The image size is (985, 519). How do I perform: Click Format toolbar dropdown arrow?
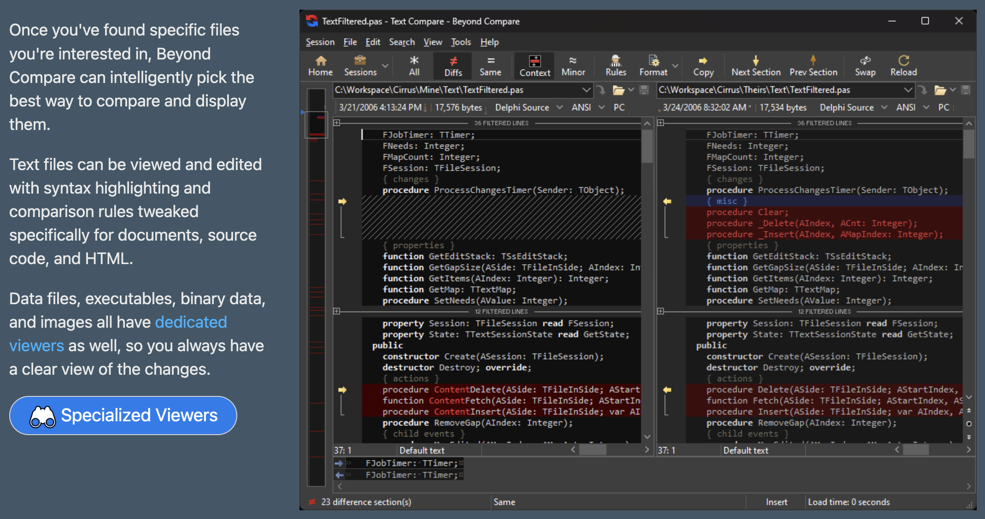click(674, 65)
